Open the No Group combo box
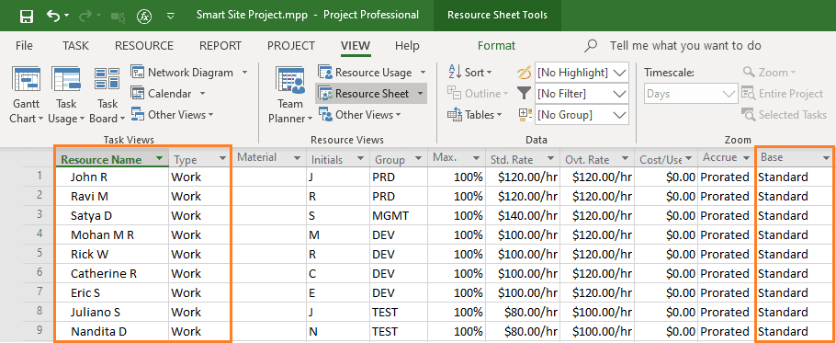The width and height of the screenshot is (836, 343). [x=582, y=115]
